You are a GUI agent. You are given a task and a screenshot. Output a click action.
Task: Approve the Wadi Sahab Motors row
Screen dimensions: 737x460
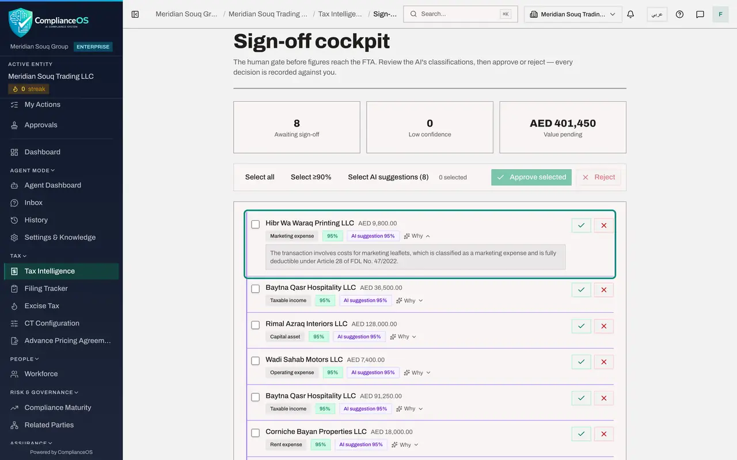pos(582,362)
